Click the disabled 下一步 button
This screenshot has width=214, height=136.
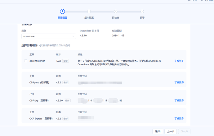(x=184, y=131)
